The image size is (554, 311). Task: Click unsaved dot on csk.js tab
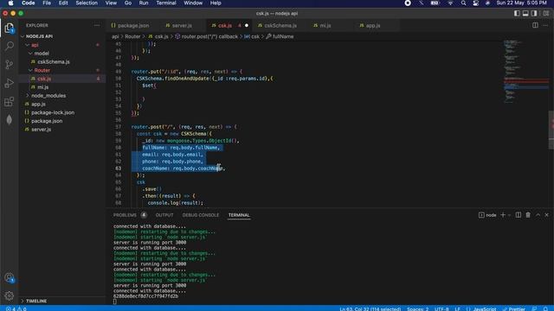click(x=247, y=25)
